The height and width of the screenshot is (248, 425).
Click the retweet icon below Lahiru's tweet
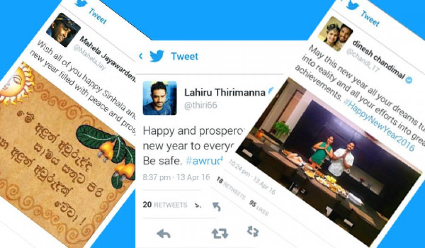[220, 234]
